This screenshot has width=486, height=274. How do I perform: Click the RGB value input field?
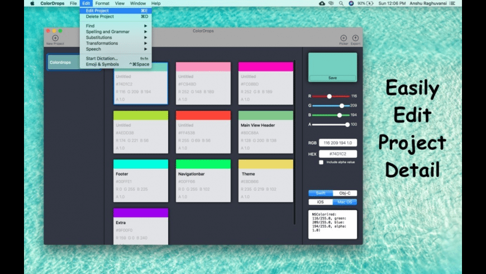[338, 143]
